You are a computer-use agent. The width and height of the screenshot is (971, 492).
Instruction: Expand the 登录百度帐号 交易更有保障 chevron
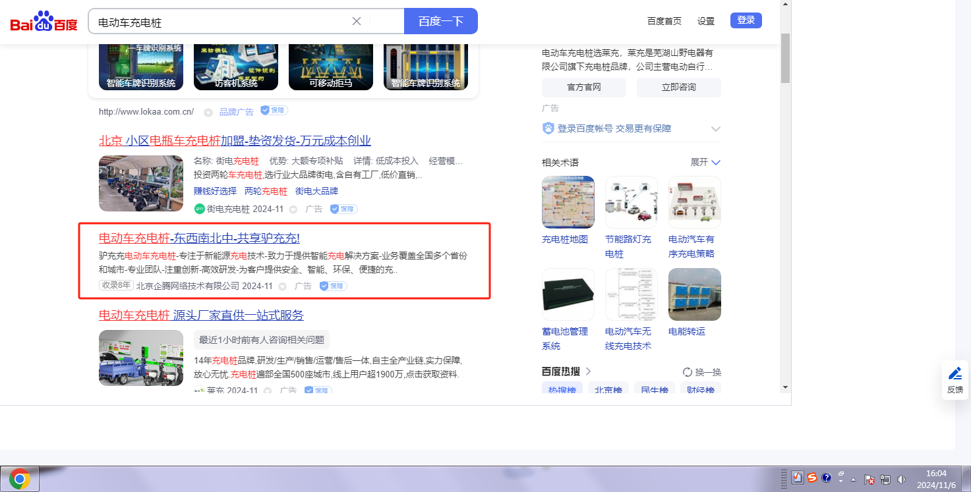tap(716, 129)
